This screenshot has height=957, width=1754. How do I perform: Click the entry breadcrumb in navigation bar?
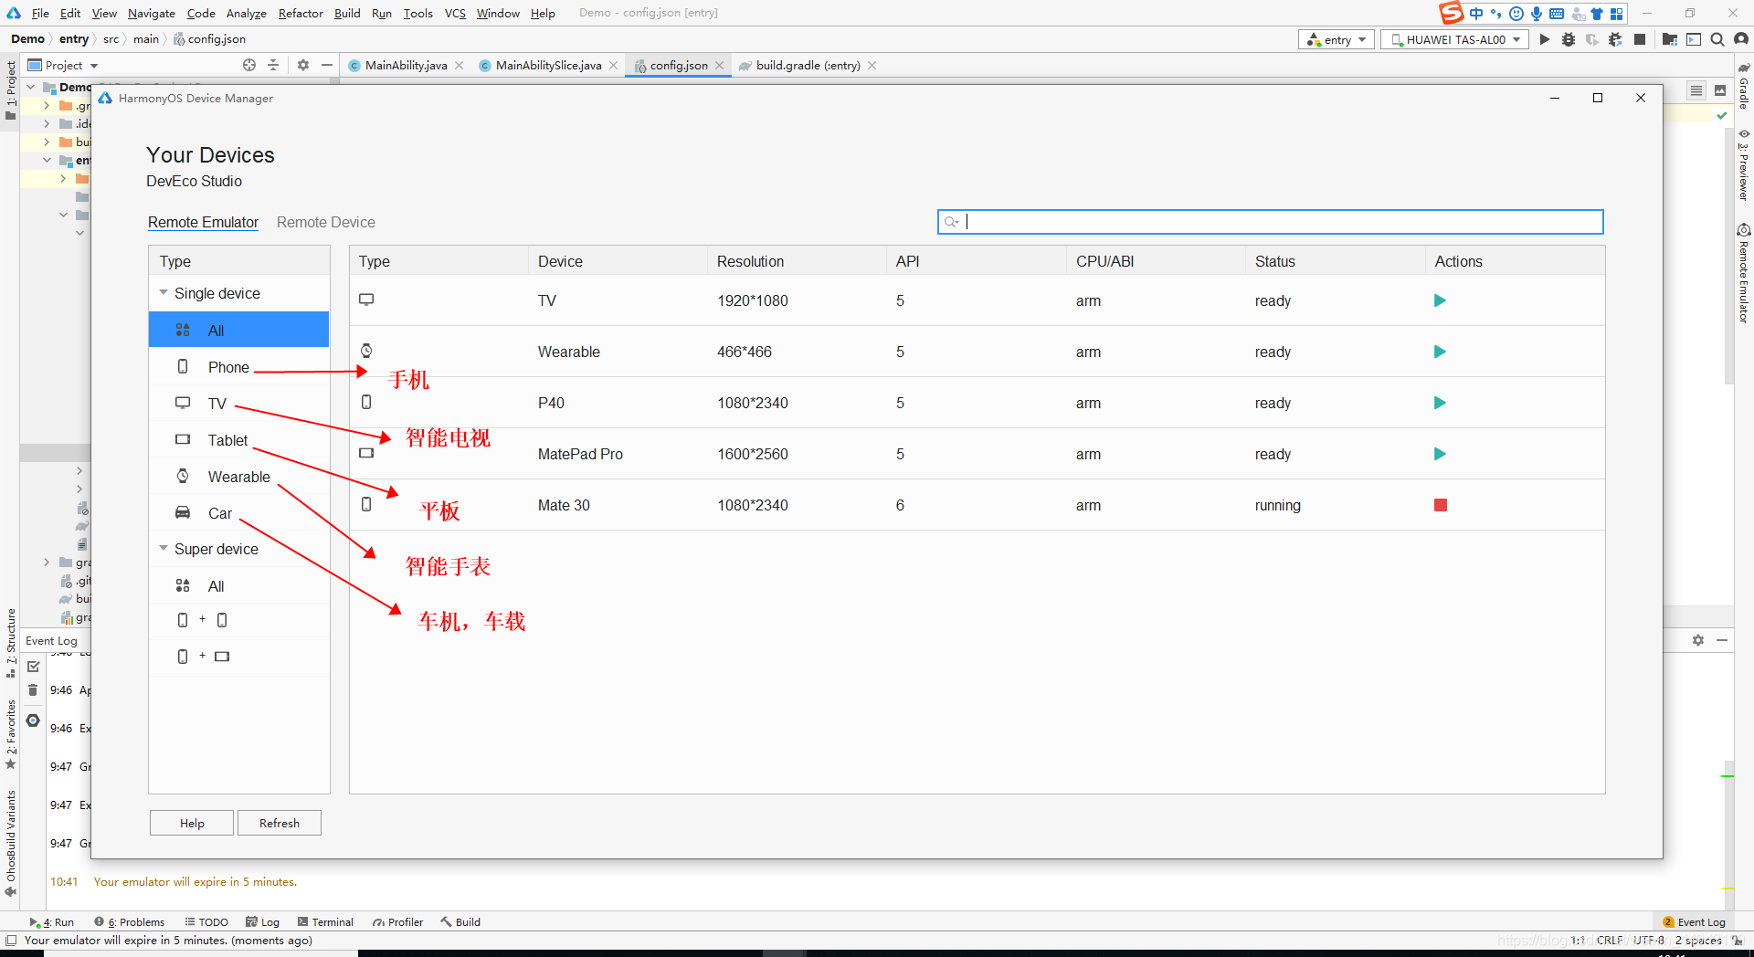(x=74, y=39)
